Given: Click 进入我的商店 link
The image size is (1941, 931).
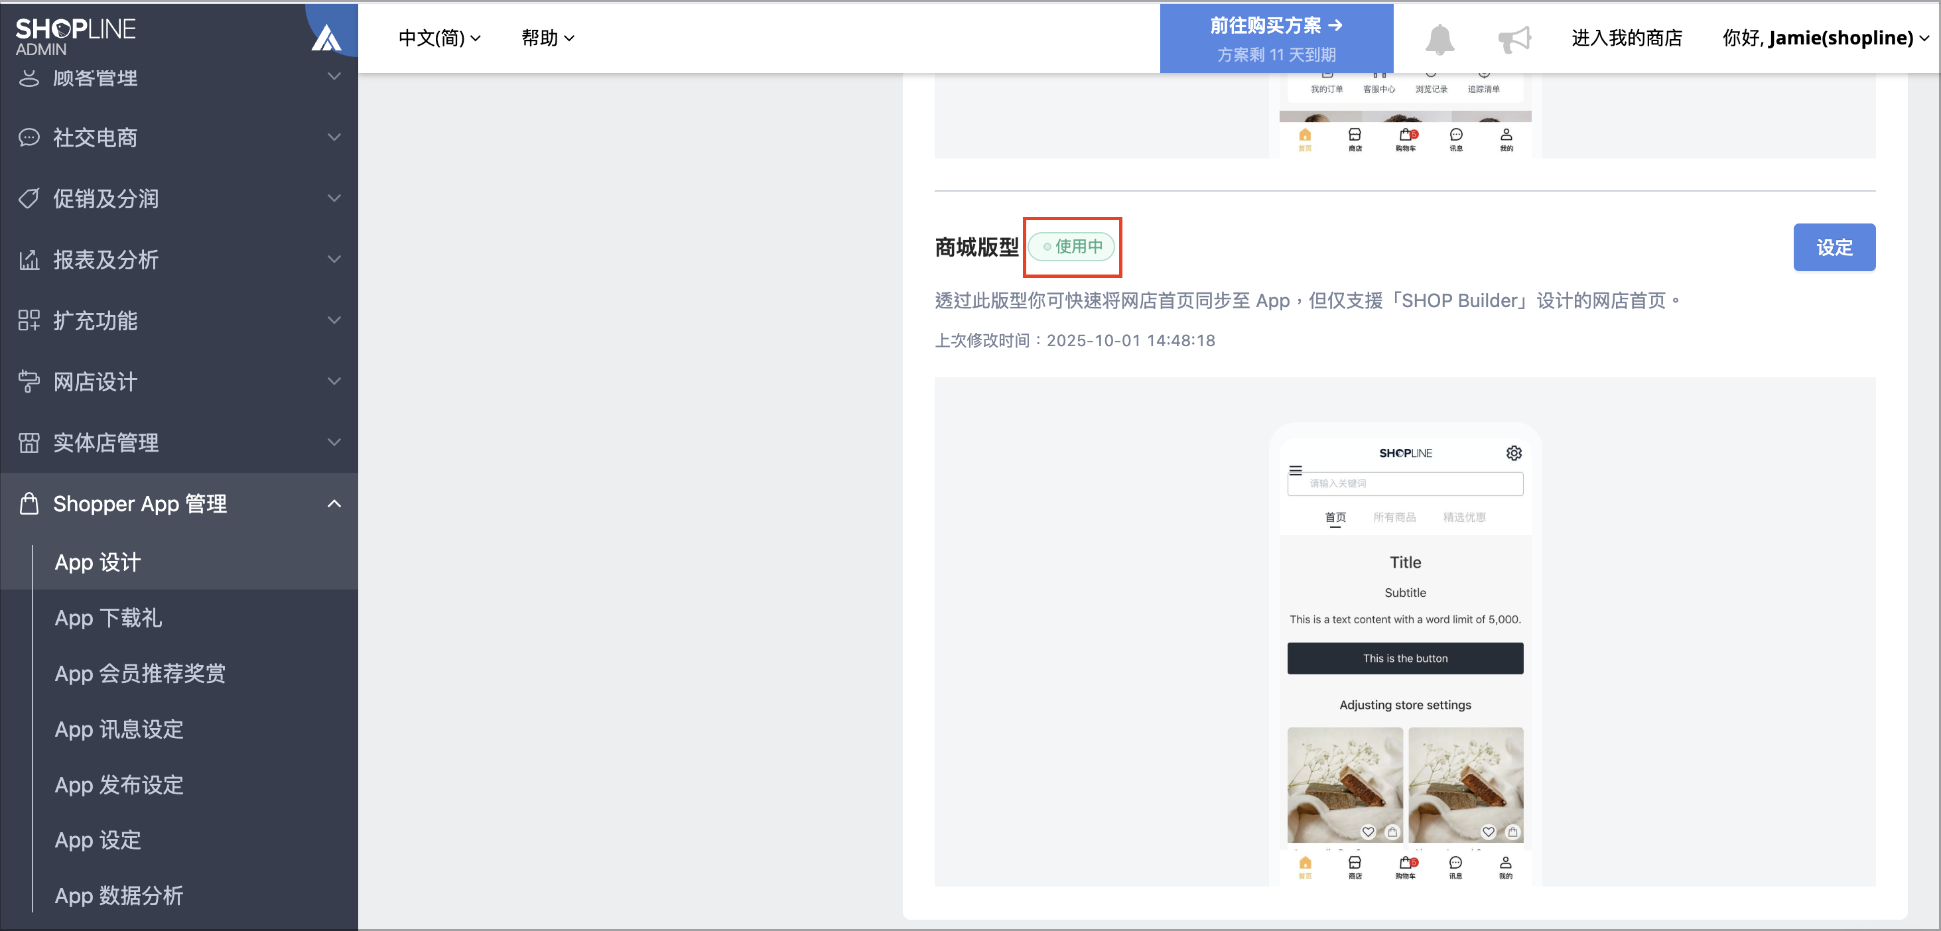Looking at the screenshot, I should (1627, 38).
